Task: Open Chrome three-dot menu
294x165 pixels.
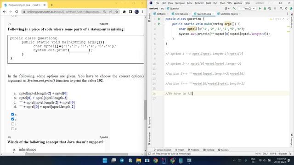Action: [x=143, y=11]
